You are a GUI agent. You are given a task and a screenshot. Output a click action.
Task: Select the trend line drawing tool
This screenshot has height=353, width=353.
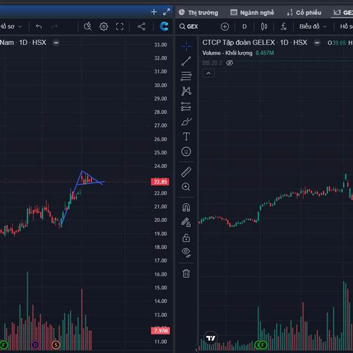[x=186, y=61]
